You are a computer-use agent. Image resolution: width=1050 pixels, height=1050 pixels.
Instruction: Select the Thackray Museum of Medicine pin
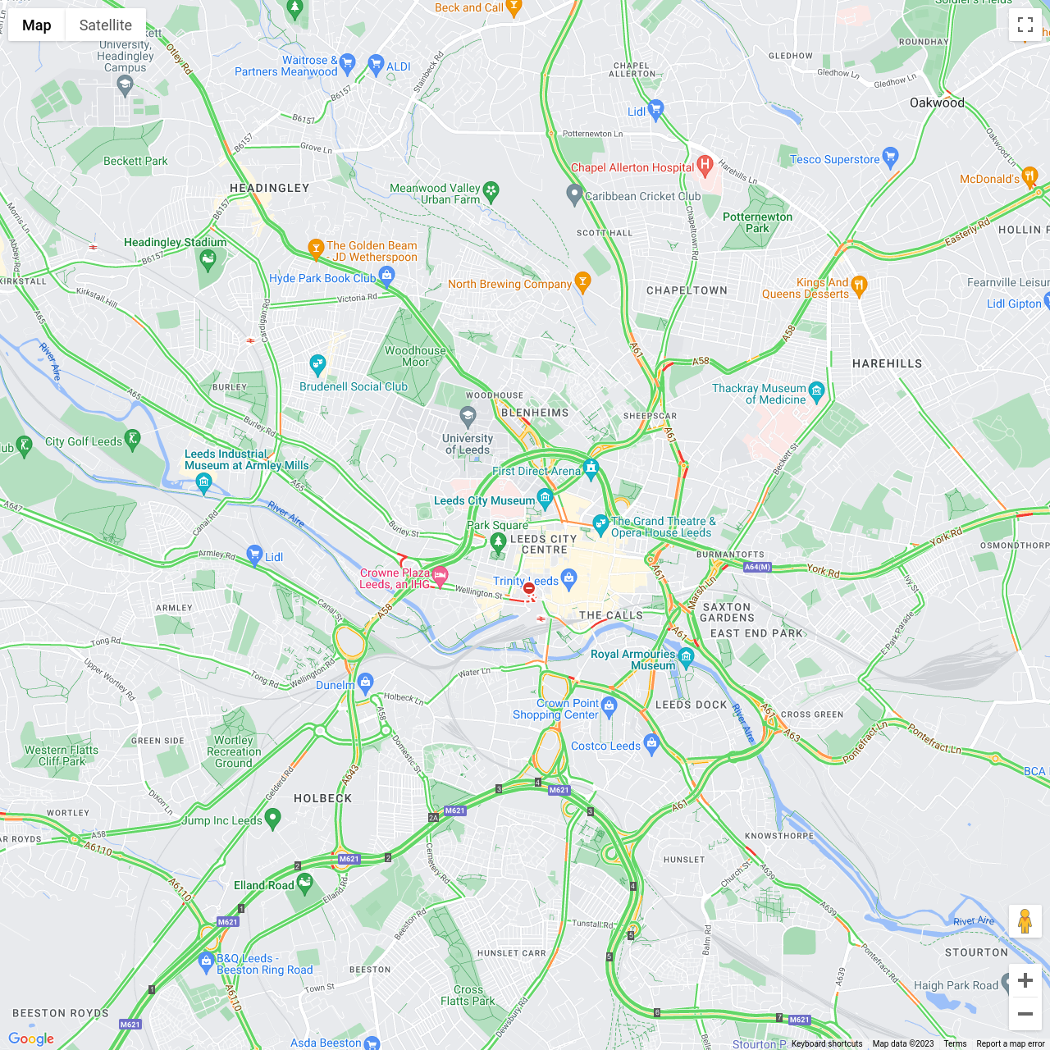tap(816, 391)
